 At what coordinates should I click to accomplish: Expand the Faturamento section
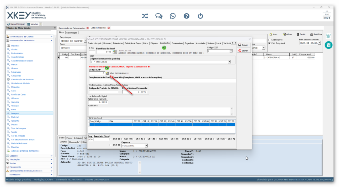pyautogui.click(x=51, y=167)
